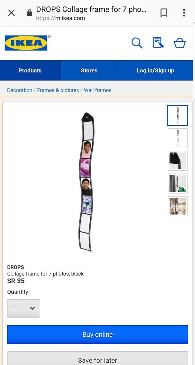The image size is (195, 365).
Task: Select the frame corner close-up thumbnail
Action: pos(177,161)
